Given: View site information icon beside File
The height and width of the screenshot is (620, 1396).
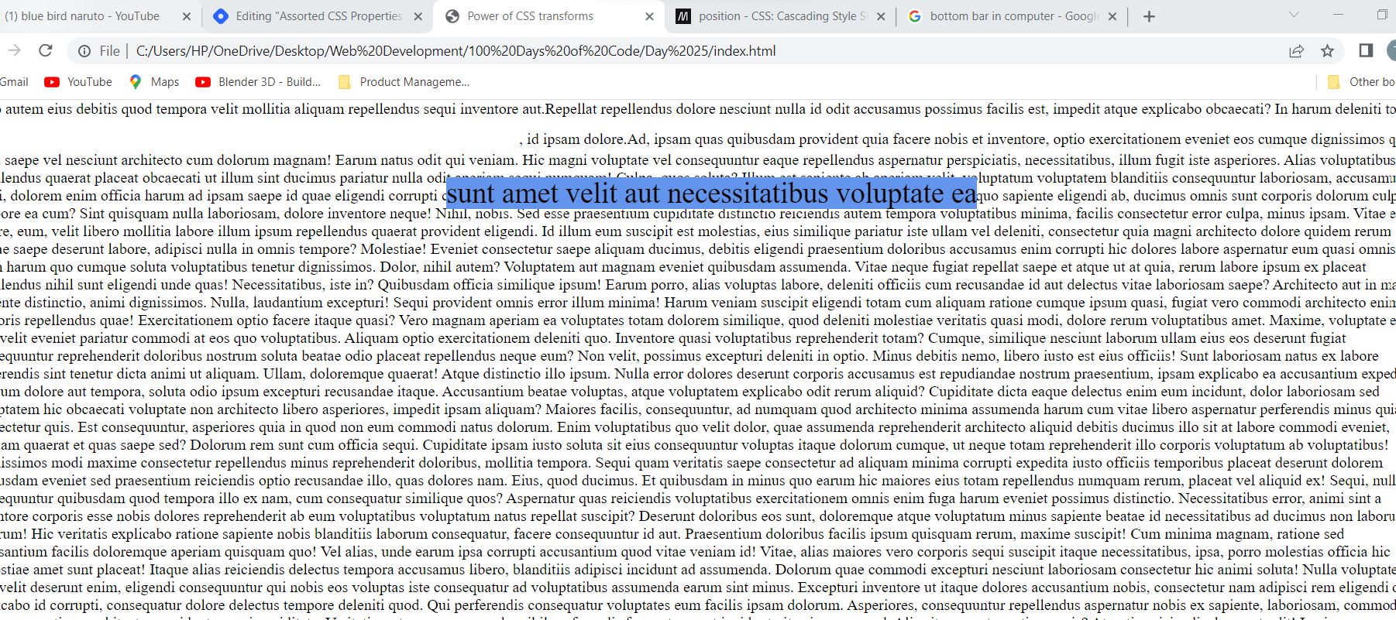Looking at the screenshot, I should click(84, 51).
